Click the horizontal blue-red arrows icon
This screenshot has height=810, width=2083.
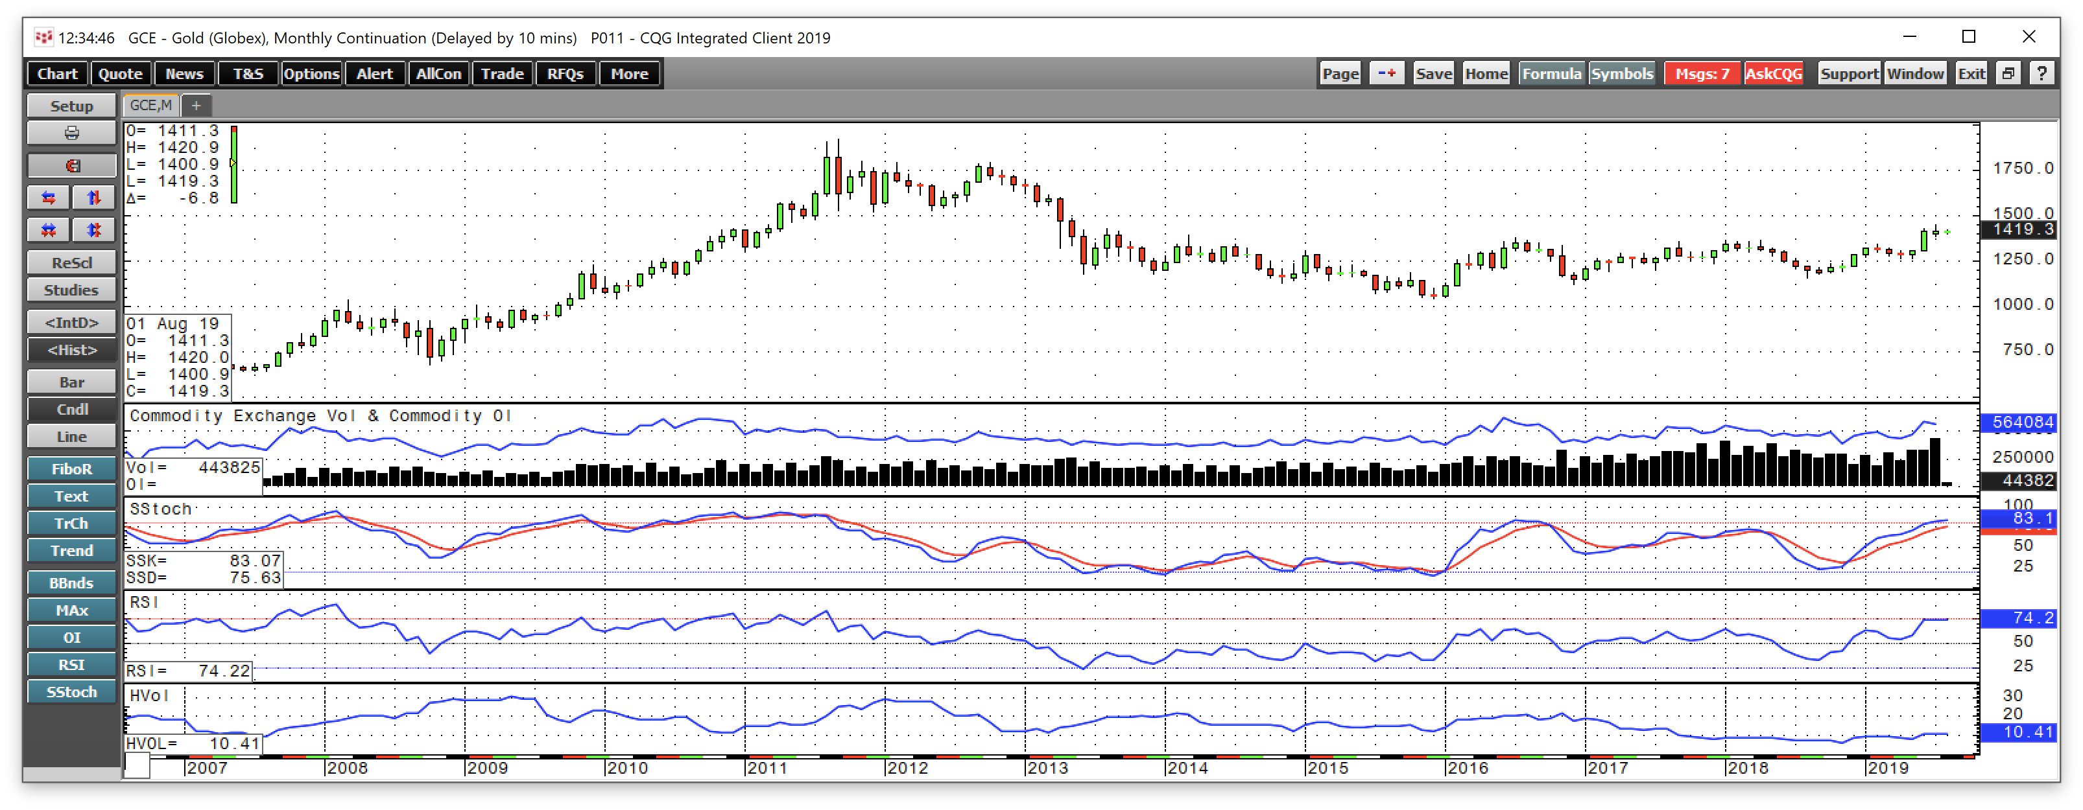pyautogui.click(x=49, y=198)
